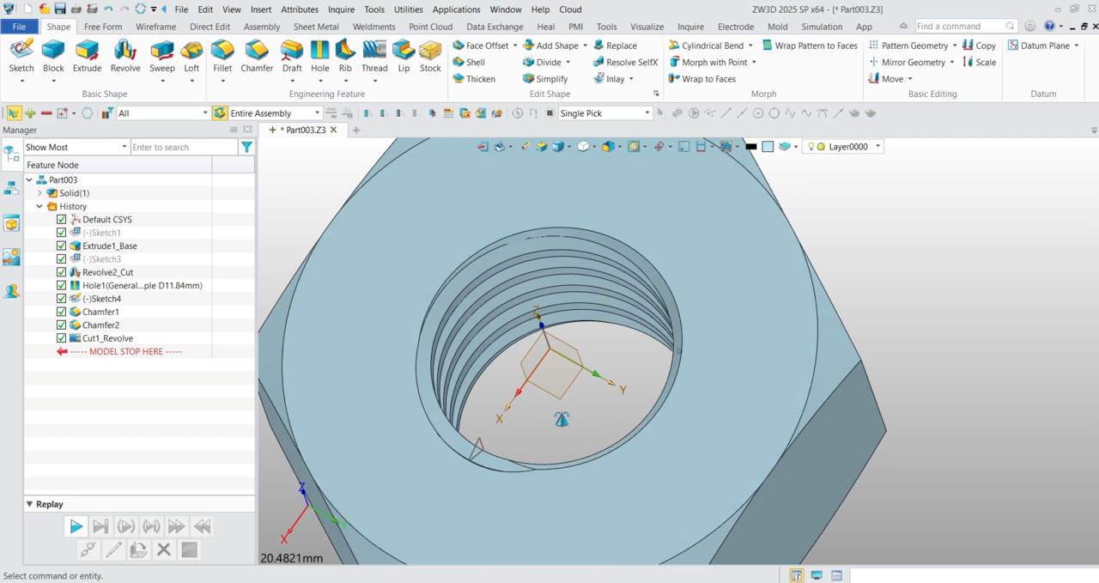Image resolution: width=1099 pixels, height=583 pixels.
Task: Uncheck the Chamfer1 feature checkbox
Action: coord(61,312)
